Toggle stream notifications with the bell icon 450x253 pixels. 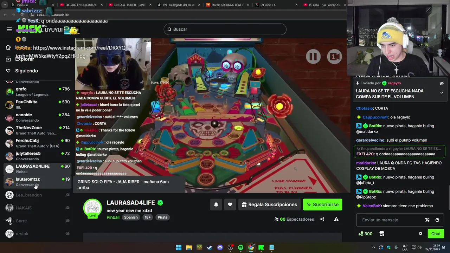click(x=216, y=205)
